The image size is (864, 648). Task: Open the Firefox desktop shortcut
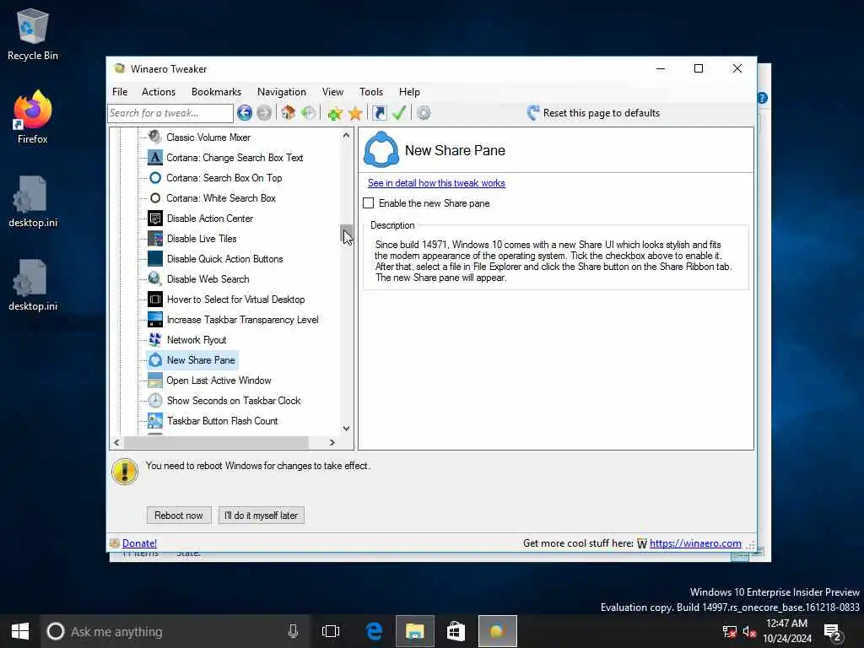[x=33, y=116]
